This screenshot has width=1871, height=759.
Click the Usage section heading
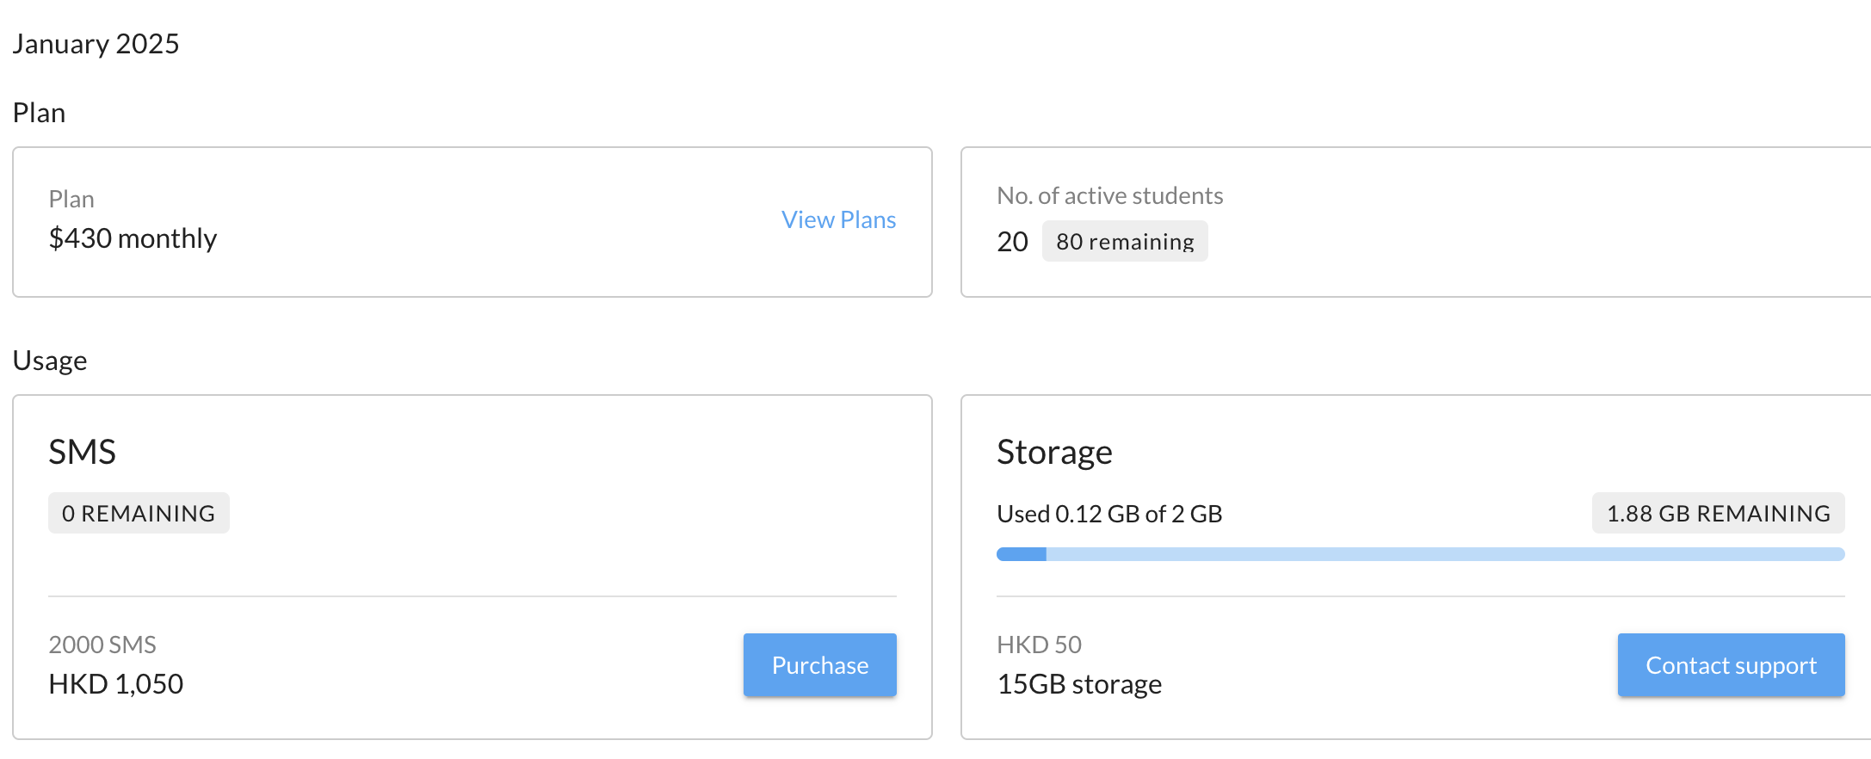tap(50, 361)
